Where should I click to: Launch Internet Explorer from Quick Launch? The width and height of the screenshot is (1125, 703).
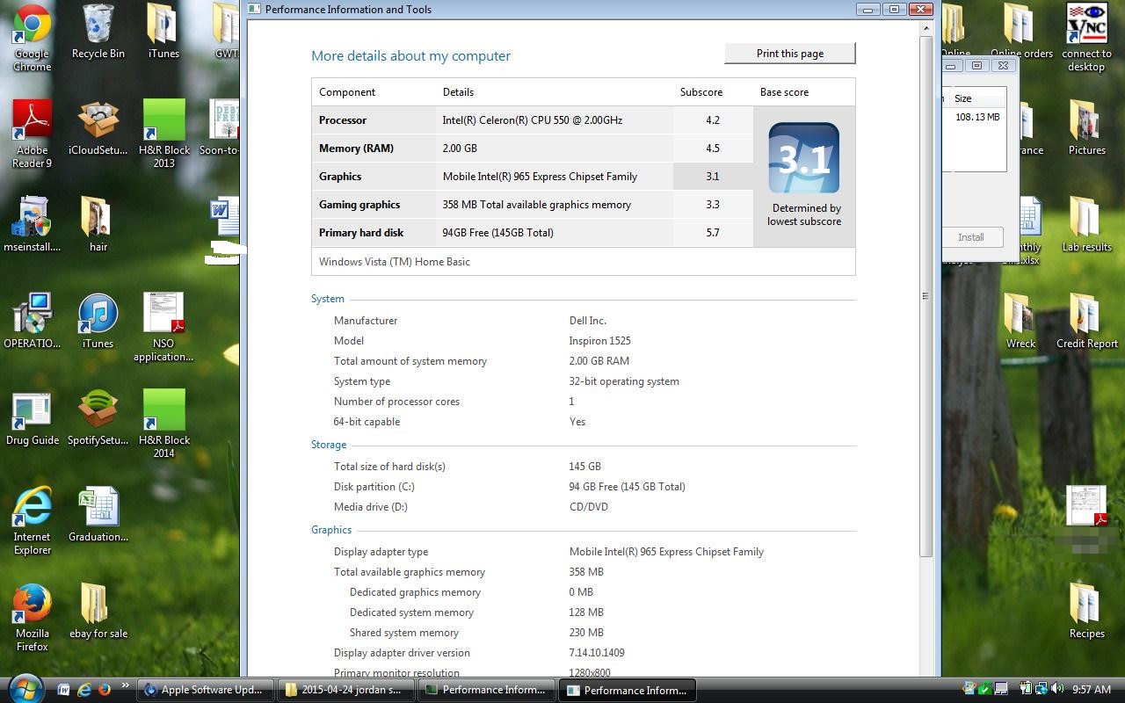coord(84,690)
